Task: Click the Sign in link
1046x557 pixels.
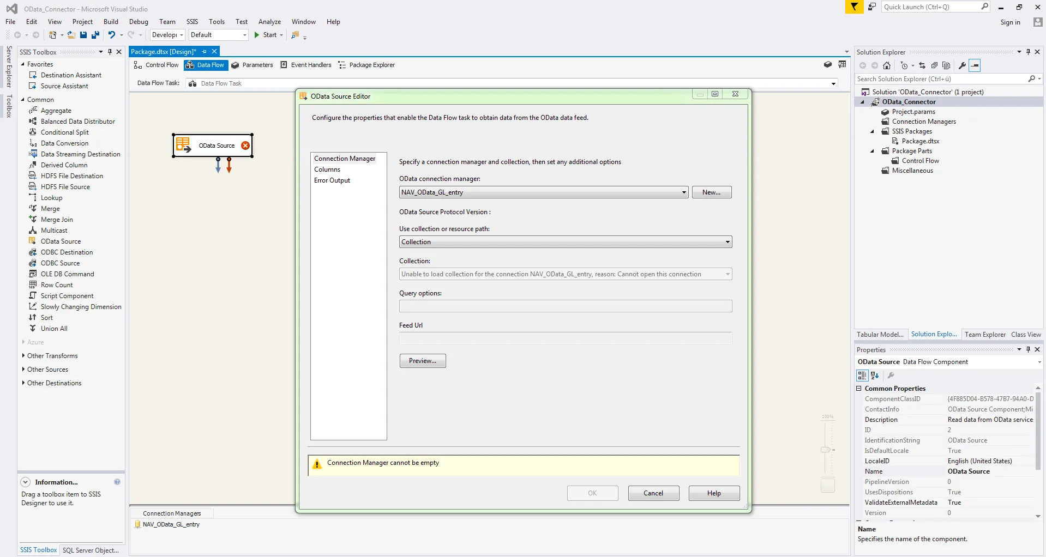Action: pos(1010,22)
